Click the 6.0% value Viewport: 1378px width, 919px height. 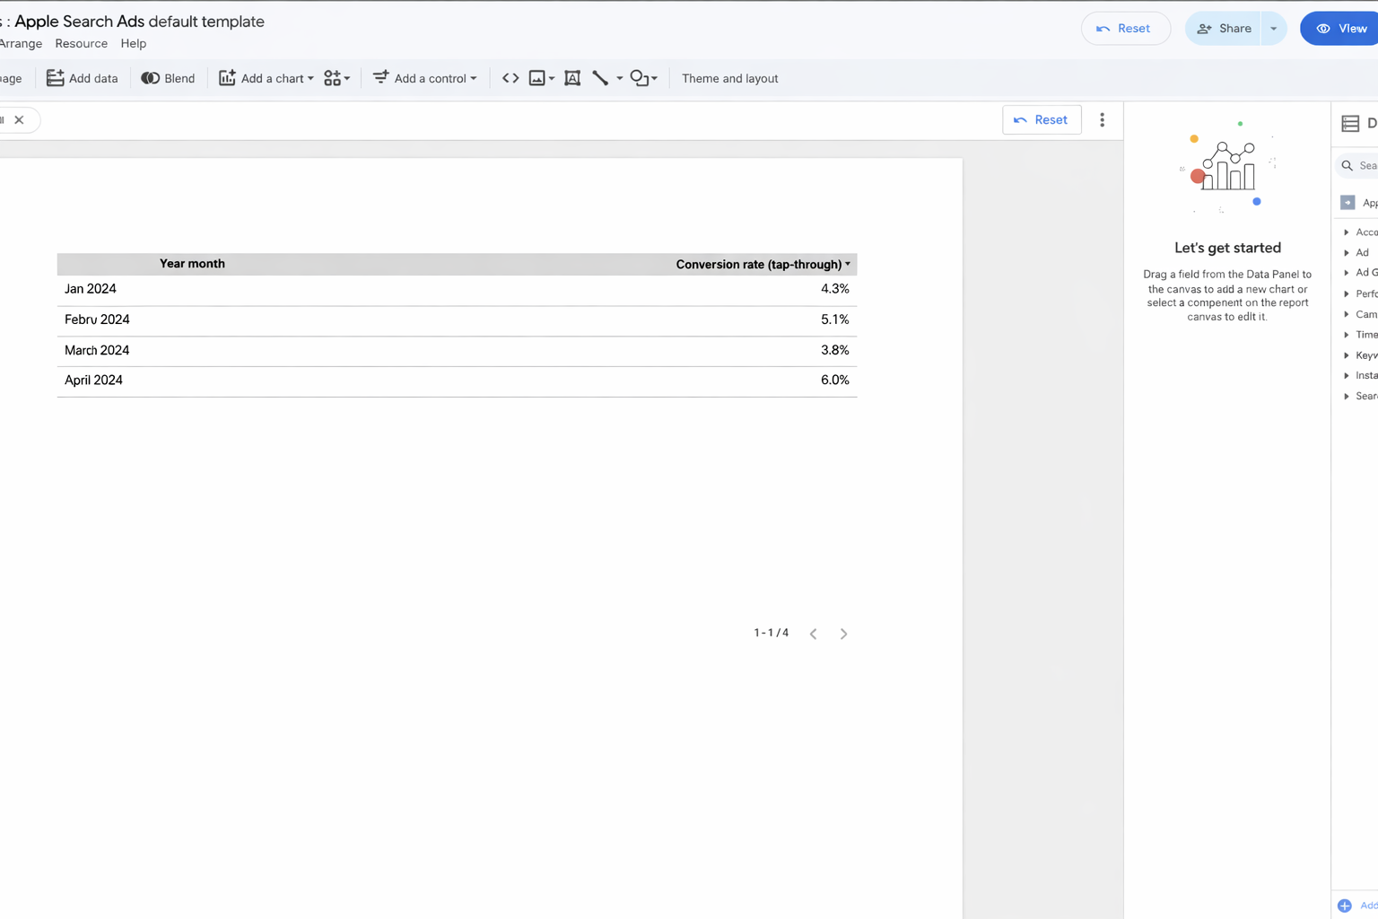tap(834, 381)
